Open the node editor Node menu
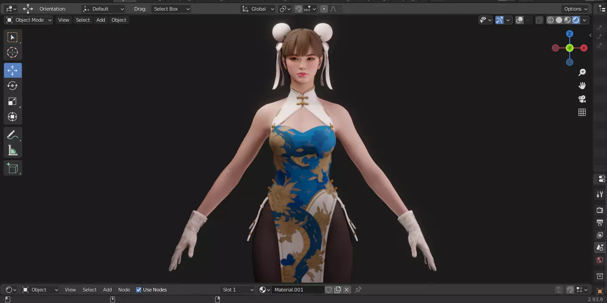This screenshot has width=607, height=303. 124,290
